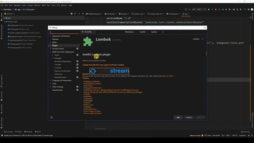Expand Other Settings section
Screen dimensions: 254x143
point(50,87)
